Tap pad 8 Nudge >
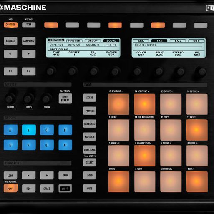 pos(197,156)
